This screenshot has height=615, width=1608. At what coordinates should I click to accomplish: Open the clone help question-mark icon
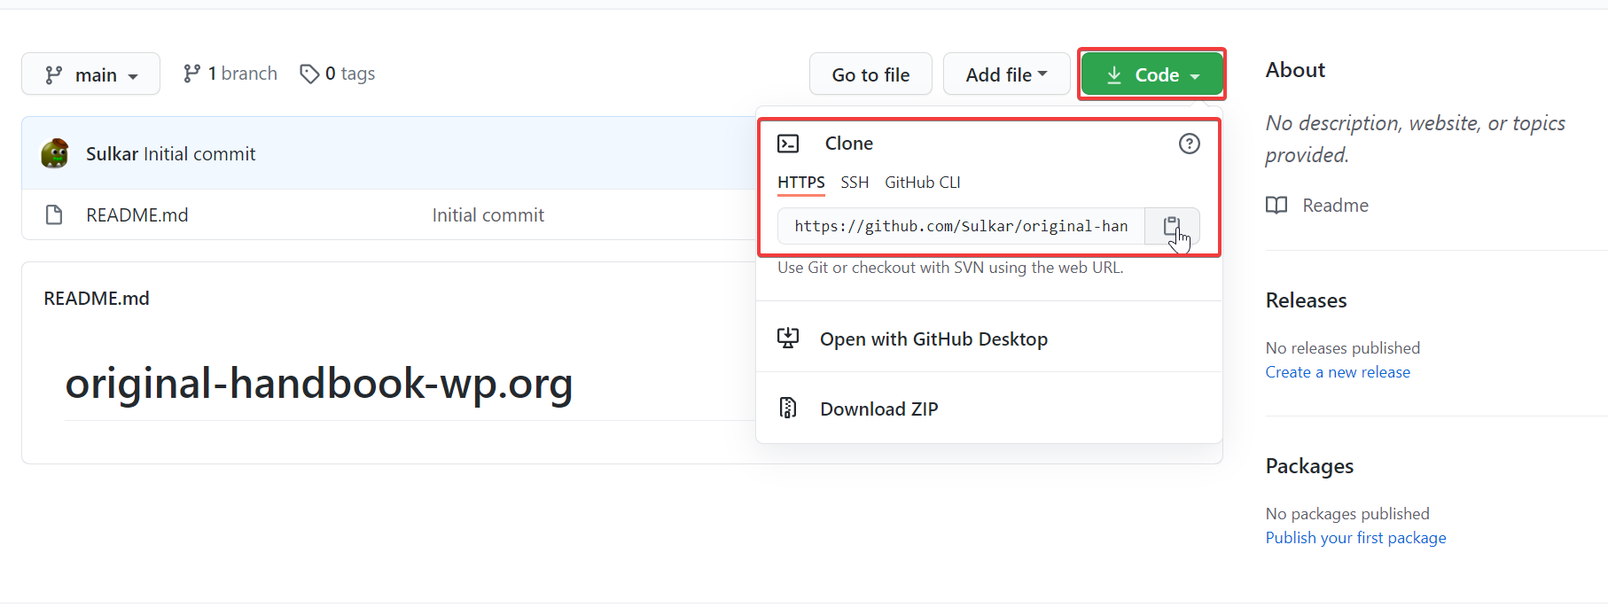[x=1189, y=144]
